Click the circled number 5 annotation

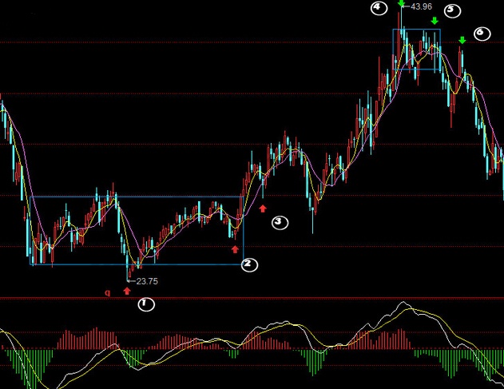click(x=452, y=10)
